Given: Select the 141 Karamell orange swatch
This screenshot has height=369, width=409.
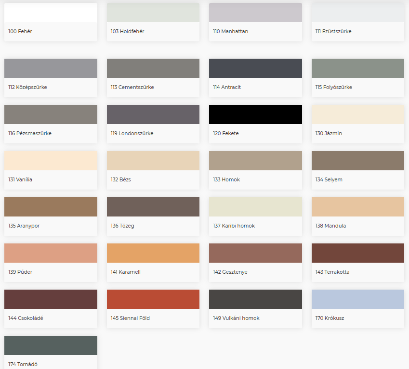Looking at the screenshot, I should coord(153,253).
